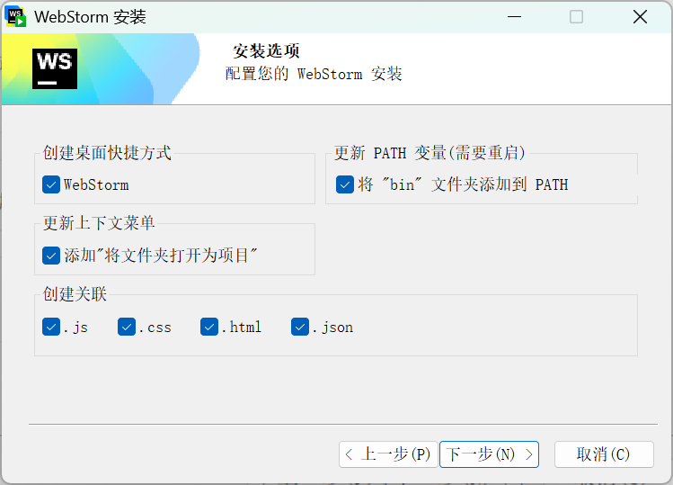
Task: Click the WebStorm installer title bar icon
Action: (x=15, y=17)
